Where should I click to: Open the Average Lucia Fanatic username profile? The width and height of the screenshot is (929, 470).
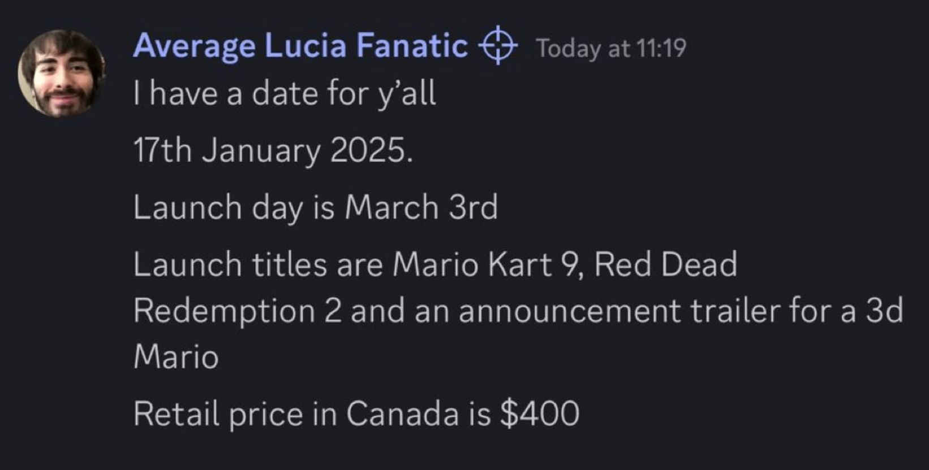pyautogui.click(x=300, y=46)
